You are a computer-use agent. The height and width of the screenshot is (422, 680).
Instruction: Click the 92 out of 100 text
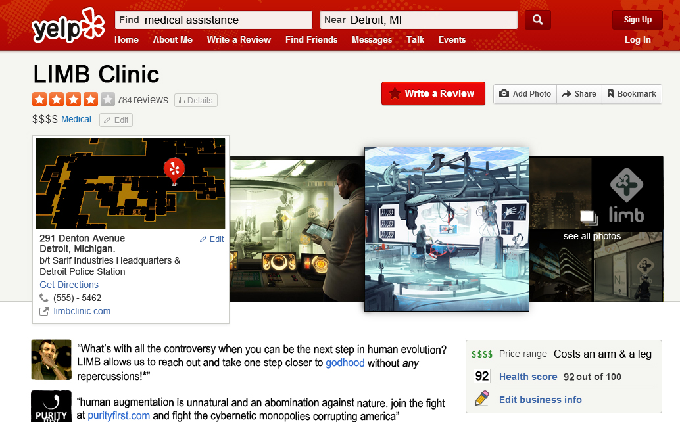pyautogui.click(x=593, y=377)
